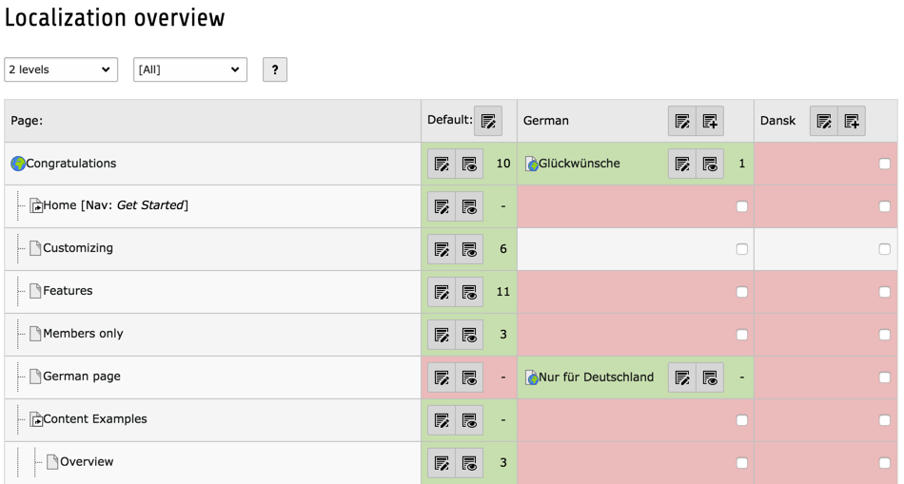Edit the Nur für Deutschland translation
This screenshot has height=484, width=904.
coord(682,378)
